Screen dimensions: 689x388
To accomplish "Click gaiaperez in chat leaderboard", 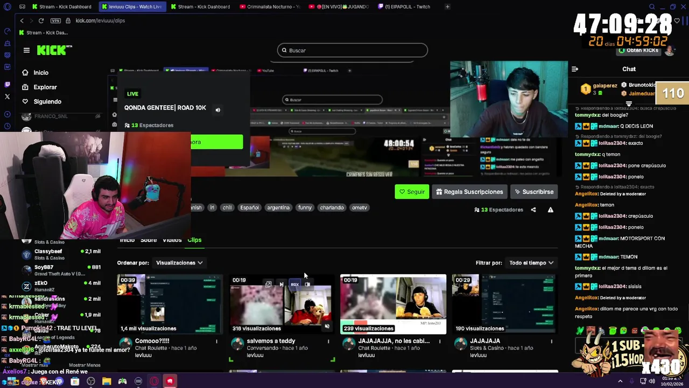I will pyautogui.click(x=604, y=85).
